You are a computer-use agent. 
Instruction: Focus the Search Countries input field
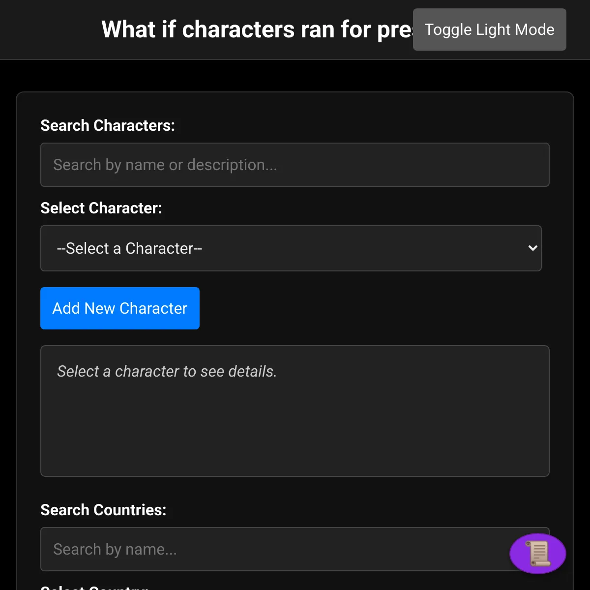[295, 549]
